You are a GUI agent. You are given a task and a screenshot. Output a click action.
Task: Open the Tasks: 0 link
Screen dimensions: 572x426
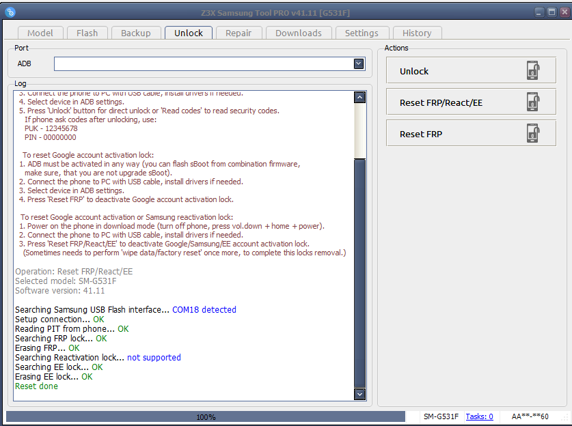(479, 416)
